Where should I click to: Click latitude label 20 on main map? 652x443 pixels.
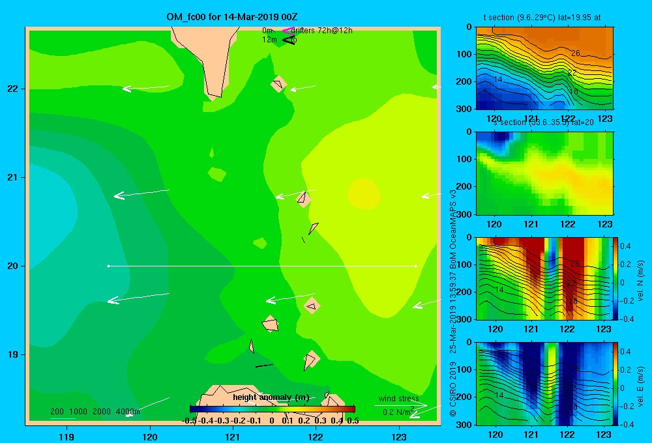pos(12,266)
